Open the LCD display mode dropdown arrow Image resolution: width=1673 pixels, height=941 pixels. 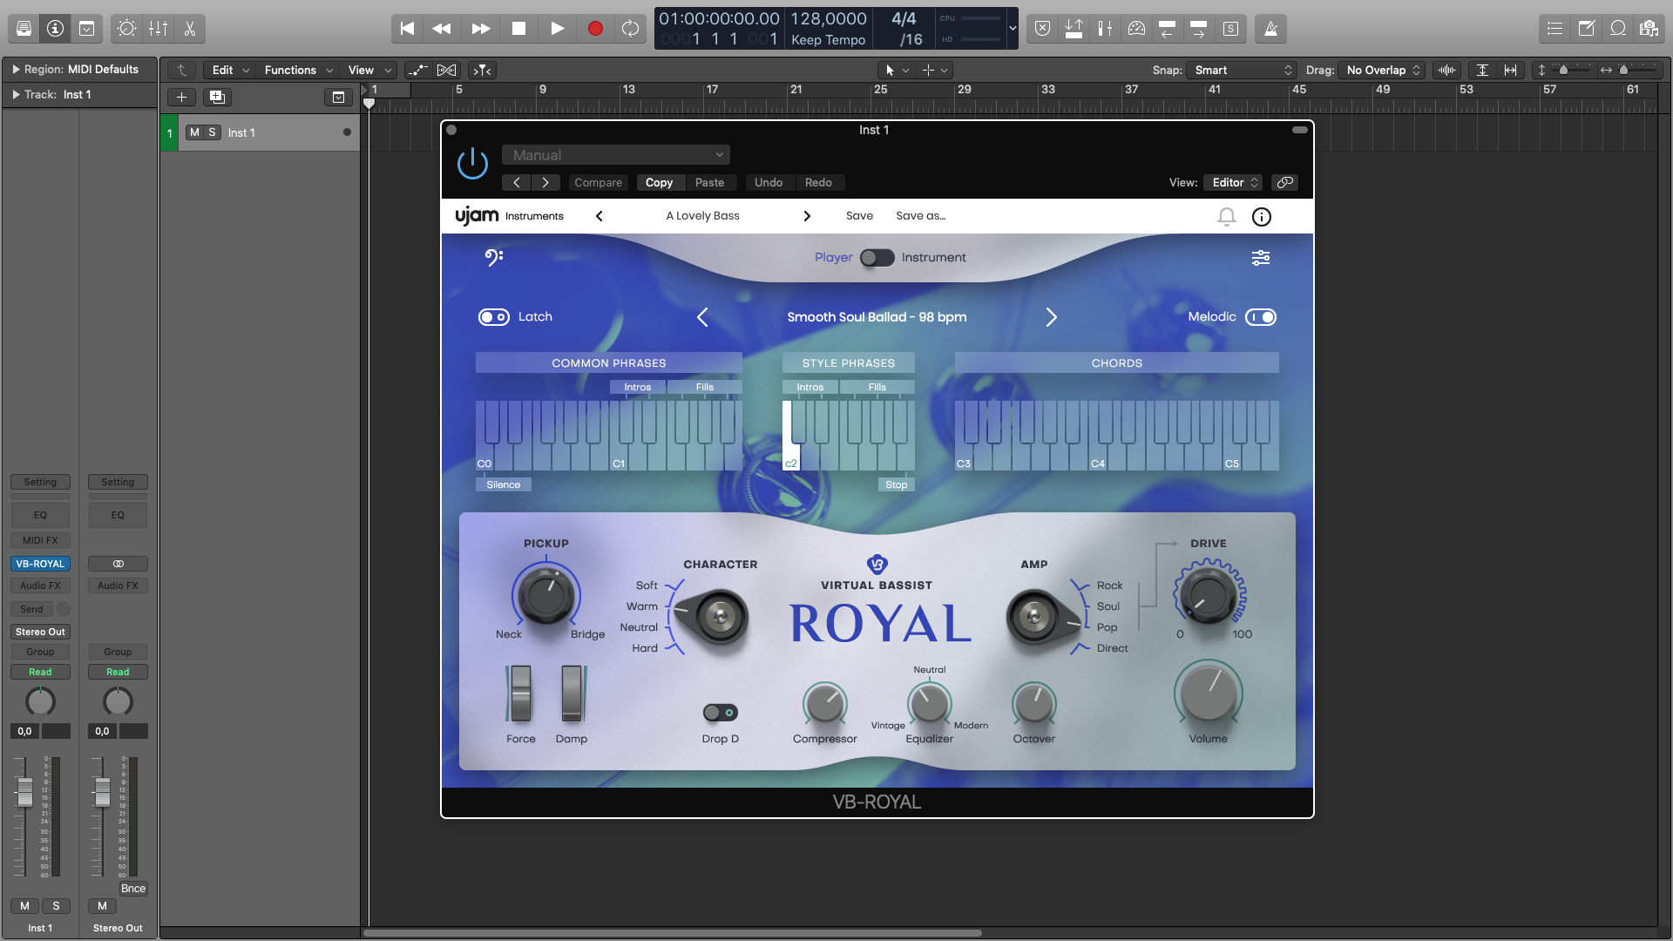tap(1012, 29)
